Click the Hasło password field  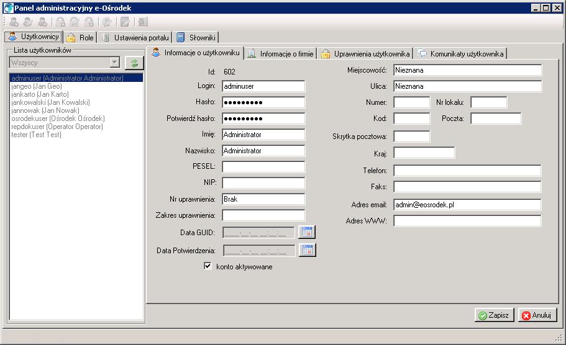tap(263, 102)
